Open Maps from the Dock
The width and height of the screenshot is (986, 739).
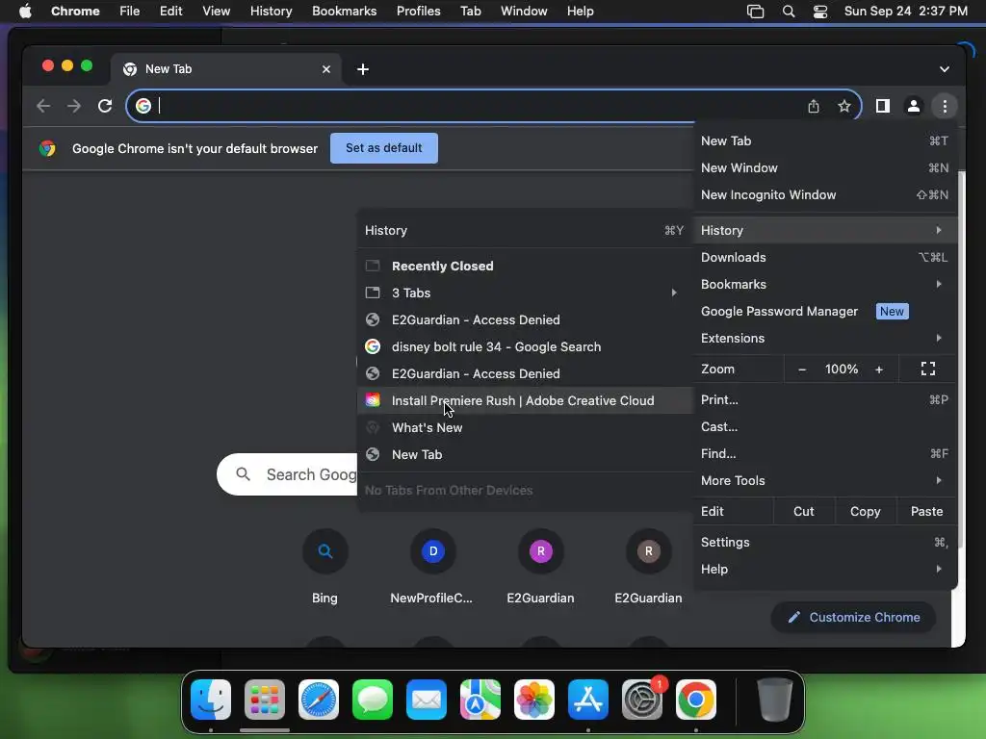click(480, 700)
